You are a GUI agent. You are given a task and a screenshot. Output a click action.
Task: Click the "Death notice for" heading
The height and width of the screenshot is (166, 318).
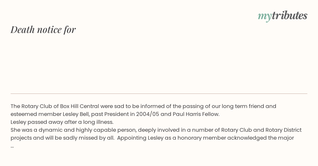[43, 30]
